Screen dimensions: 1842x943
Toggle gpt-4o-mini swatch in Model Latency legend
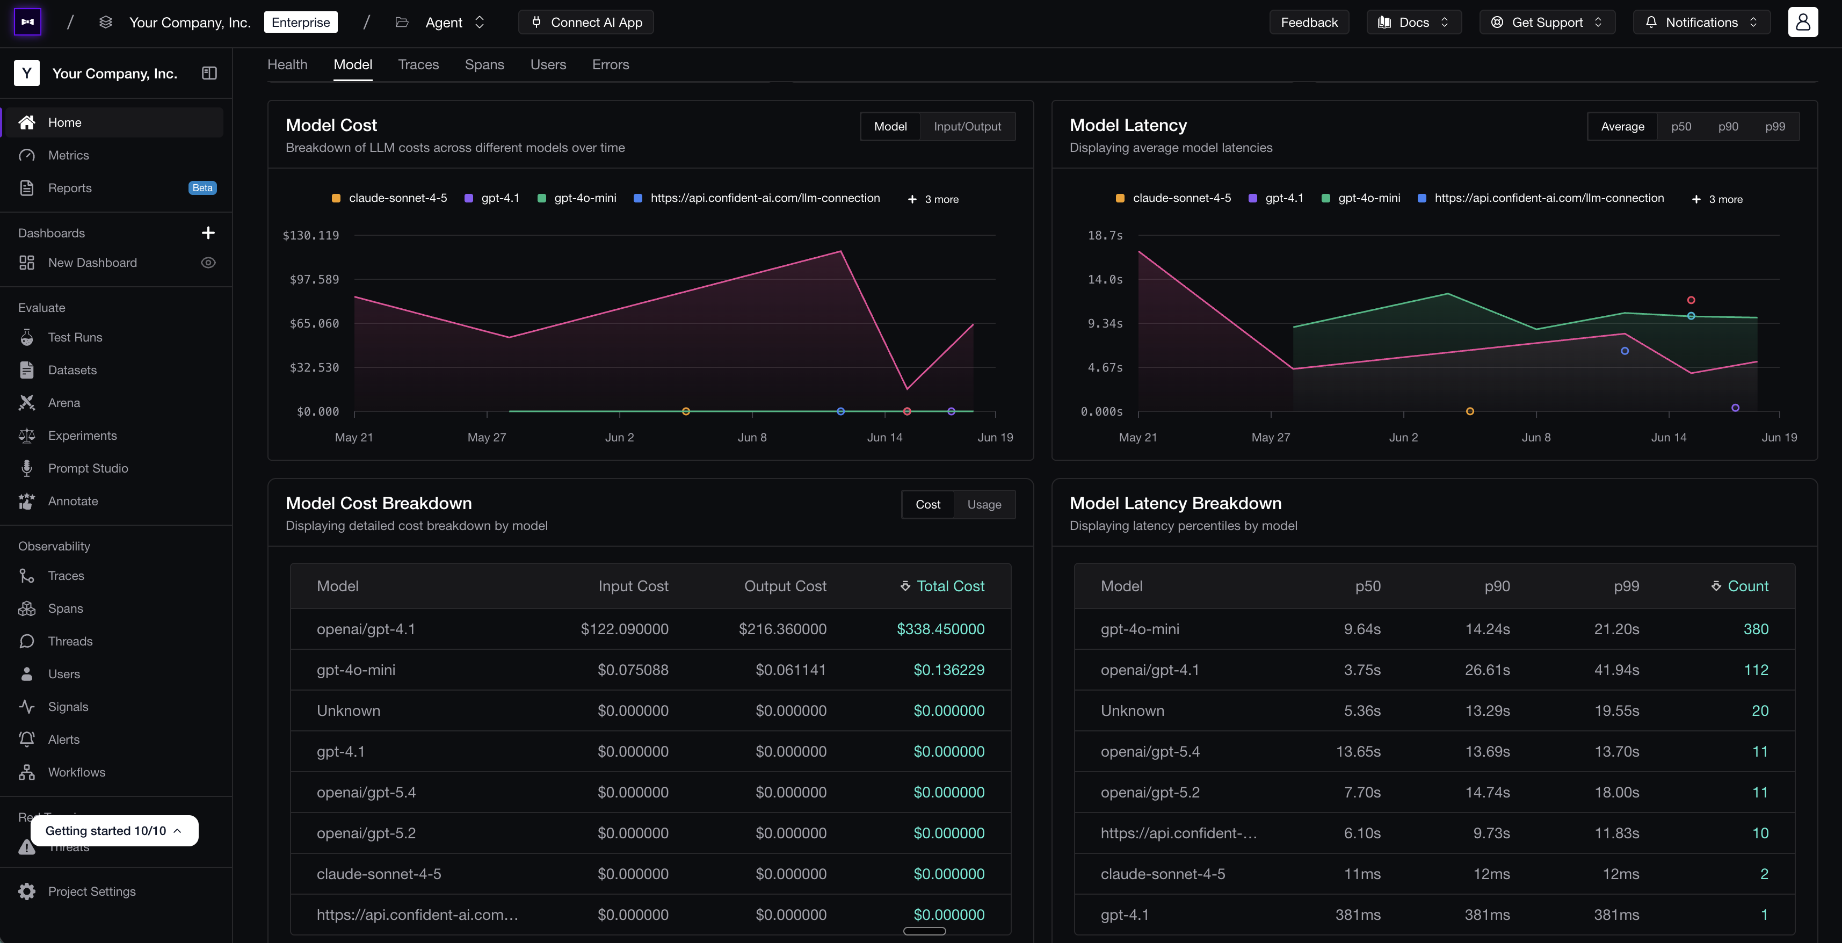tap(1325, 198)
